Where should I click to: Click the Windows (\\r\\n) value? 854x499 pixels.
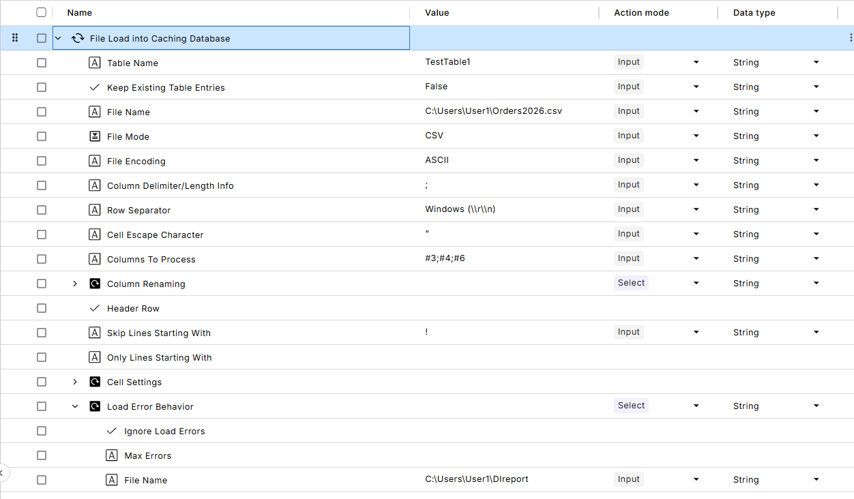pos(460,209)
